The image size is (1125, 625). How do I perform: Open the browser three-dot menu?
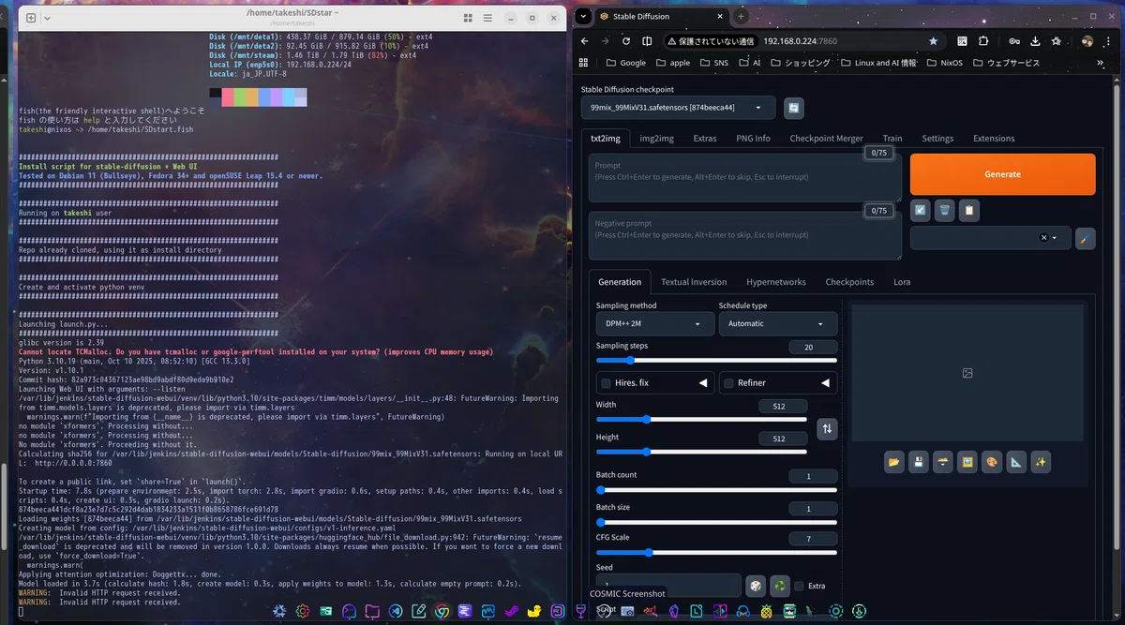click(x=1109, y=41)
